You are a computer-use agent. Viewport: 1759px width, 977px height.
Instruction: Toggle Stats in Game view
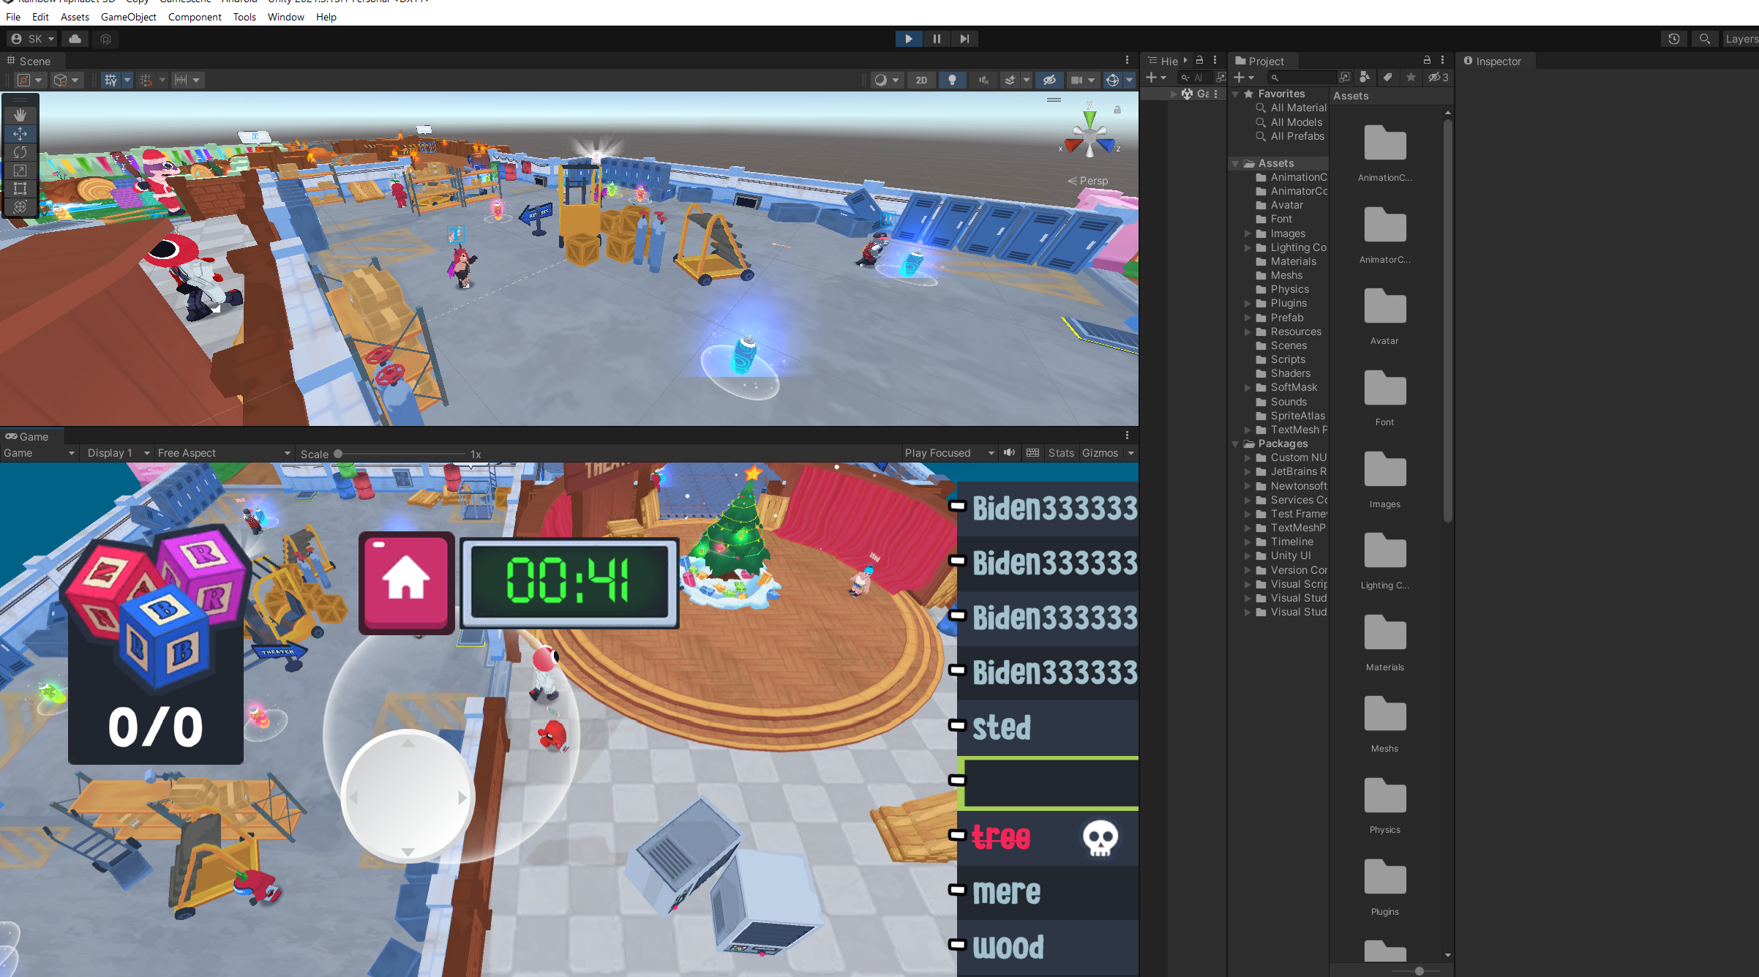pos(1061,453)
